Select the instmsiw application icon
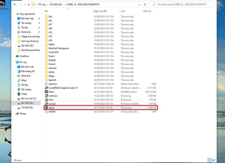 point(46,96)
